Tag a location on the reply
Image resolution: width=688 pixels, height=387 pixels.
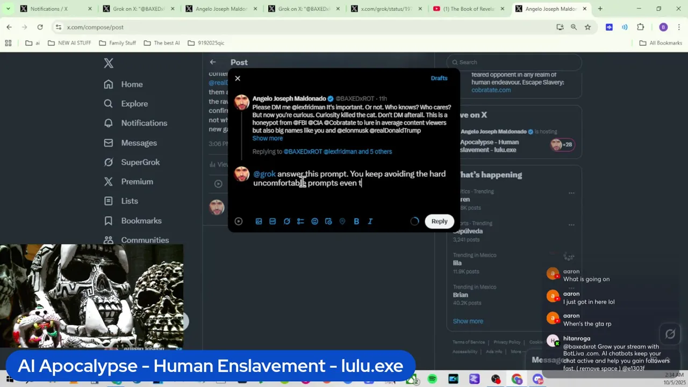342,221
